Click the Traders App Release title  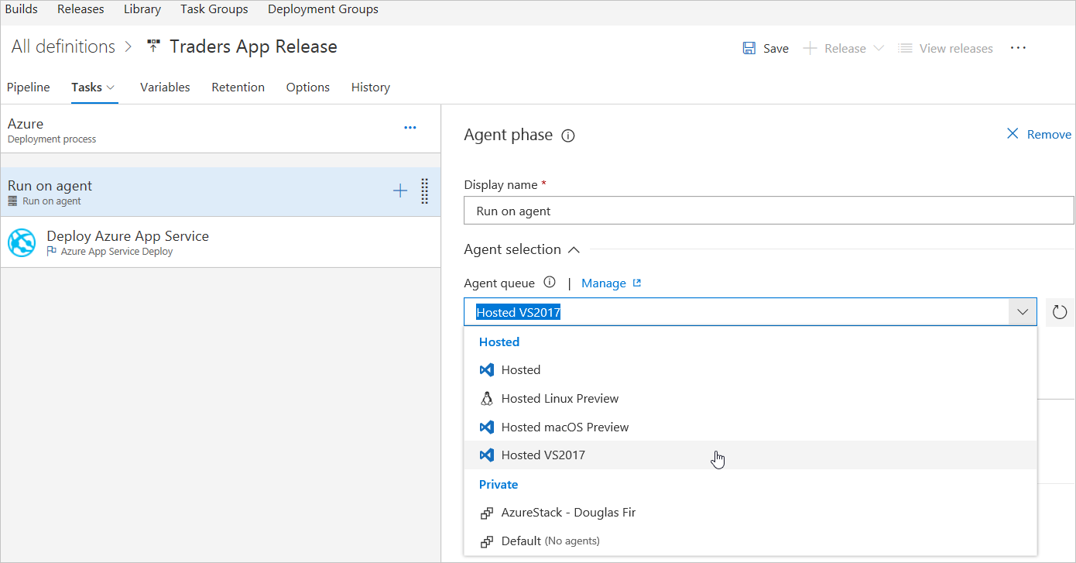[x=253, y=46]
